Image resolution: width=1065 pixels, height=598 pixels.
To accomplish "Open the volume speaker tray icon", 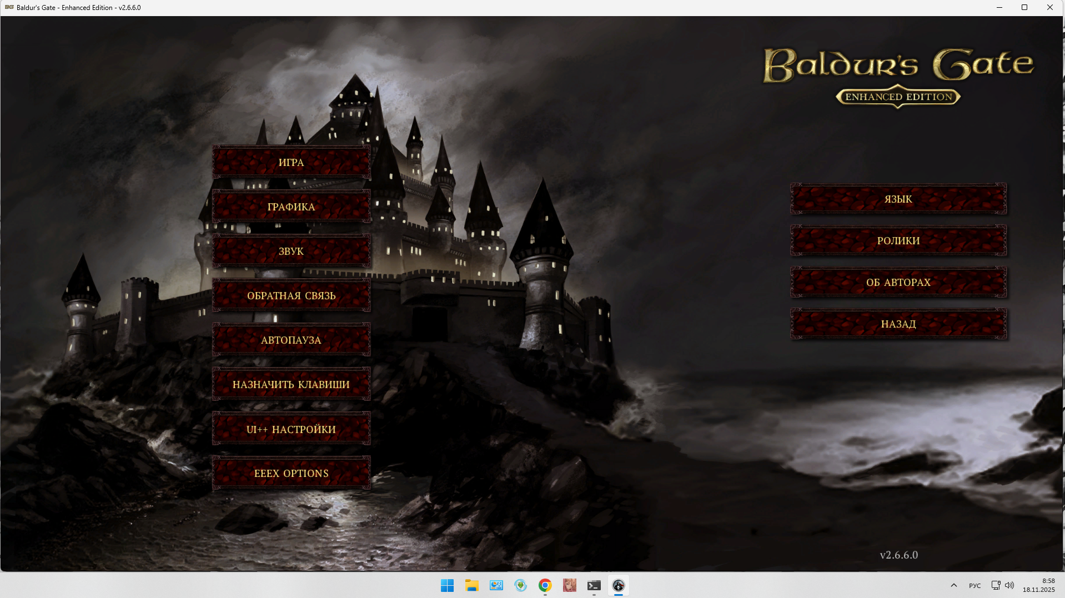I will click(x=1009, y=585).
